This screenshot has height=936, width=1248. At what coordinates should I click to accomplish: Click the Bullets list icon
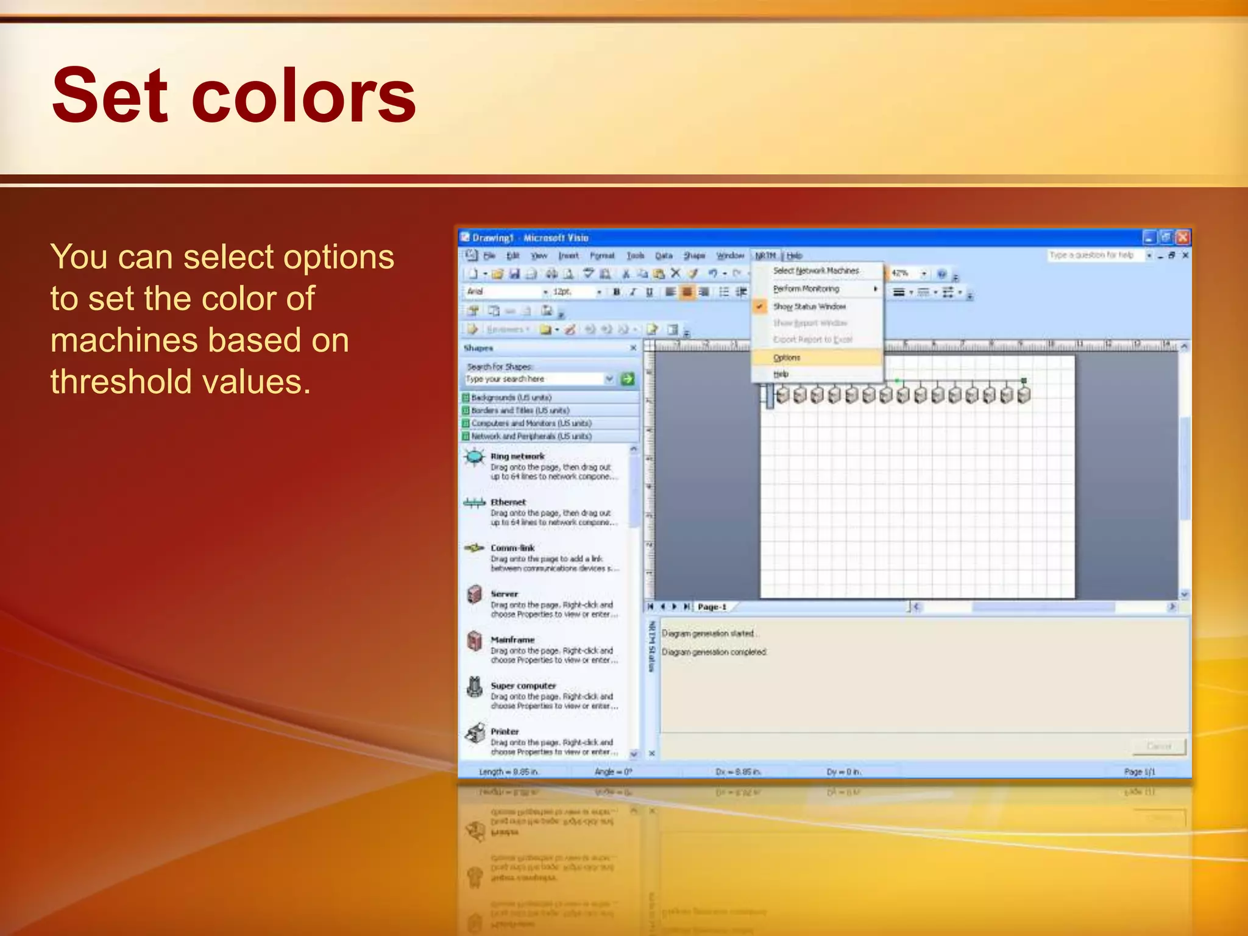click(x=724, y=292)
